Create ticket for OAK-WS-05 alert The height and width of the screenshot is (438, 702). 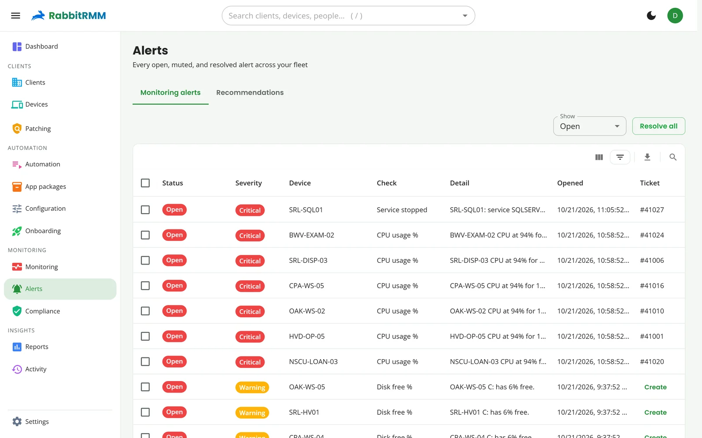tap(655, 387)
